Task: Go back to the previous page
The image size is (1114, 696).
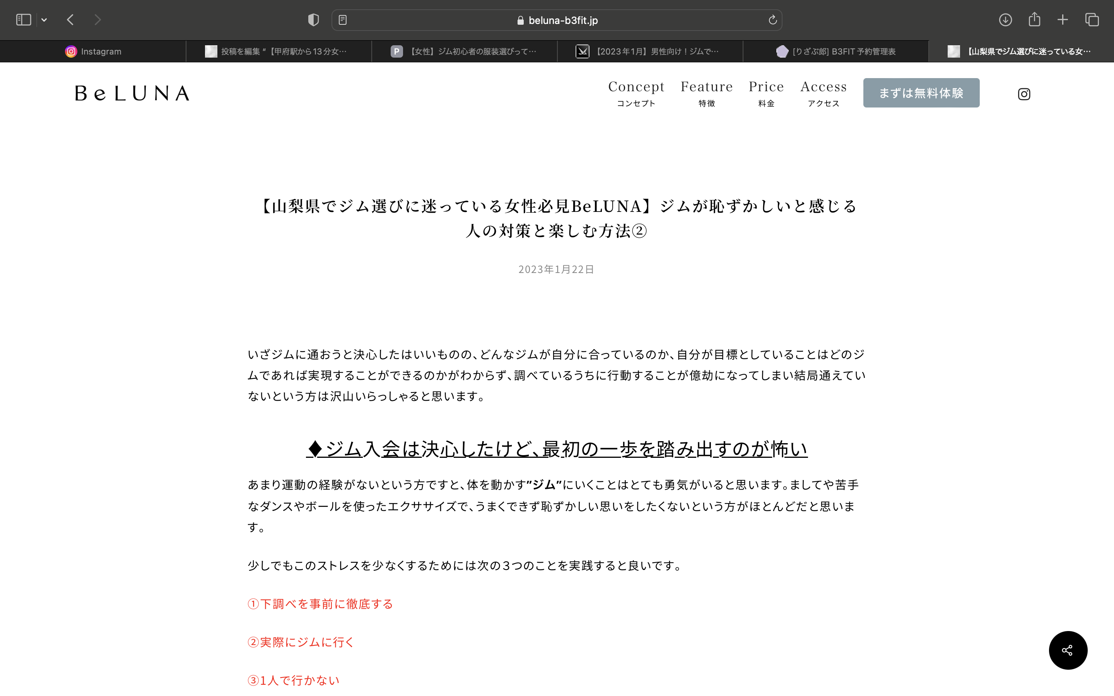Action: coord(70,20)
